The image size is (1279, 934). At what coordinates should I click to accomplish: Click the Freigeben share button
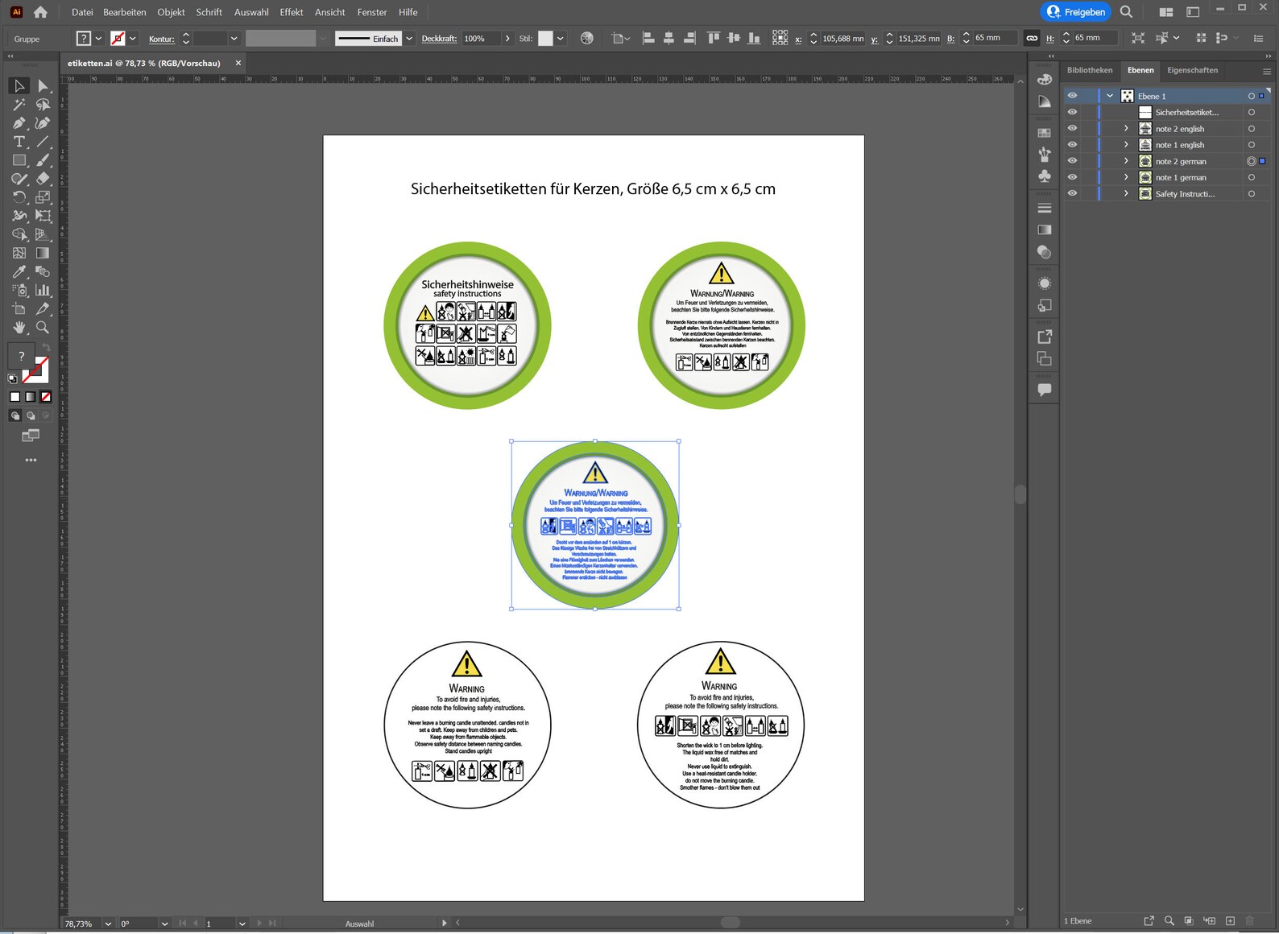pos(1076,12)
